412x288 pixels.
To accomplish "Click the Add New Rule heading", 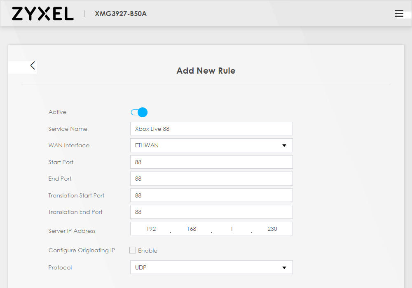I will pyautogui.click(x=206, y=71).
